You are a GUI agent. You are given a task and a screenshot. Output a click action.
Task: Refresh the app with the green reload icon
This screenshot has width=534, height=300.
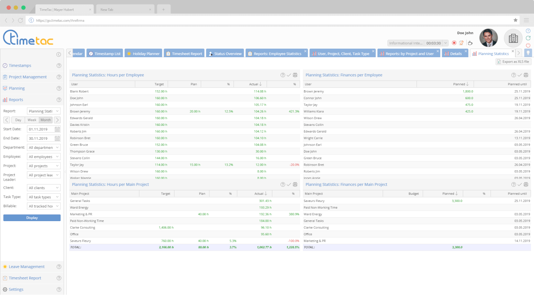(528, 38)
